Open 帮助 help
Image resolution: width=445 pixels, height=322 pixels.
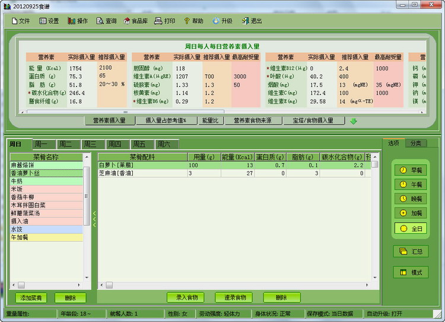(x=193, y=21)
